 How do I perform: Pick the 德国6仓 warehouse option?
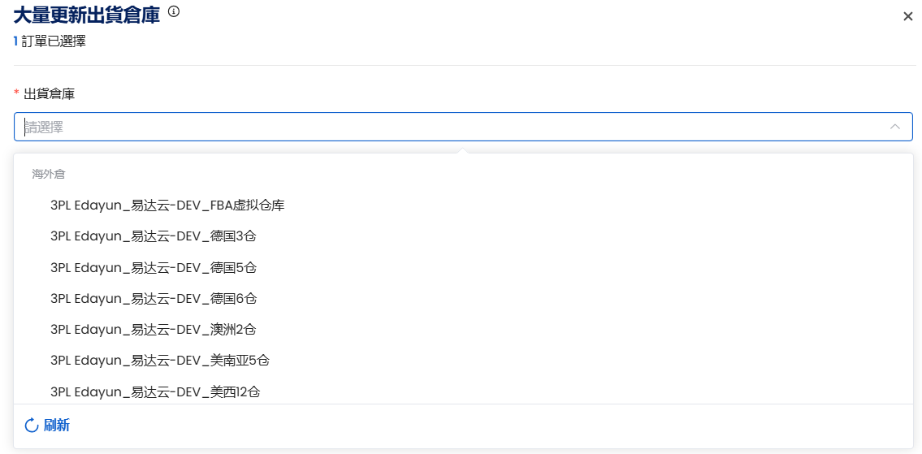463,298
